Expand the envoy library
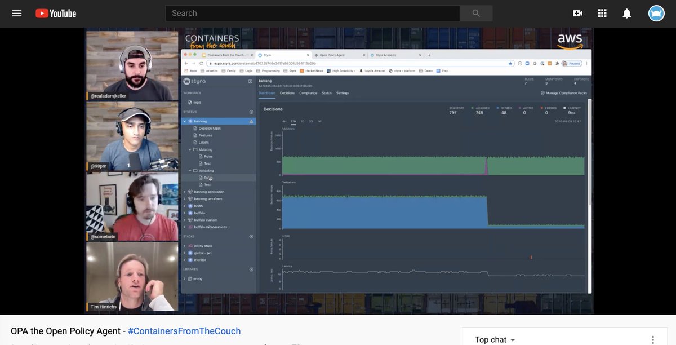This screenshot has height=345, width=676. (x=185, y=278)
